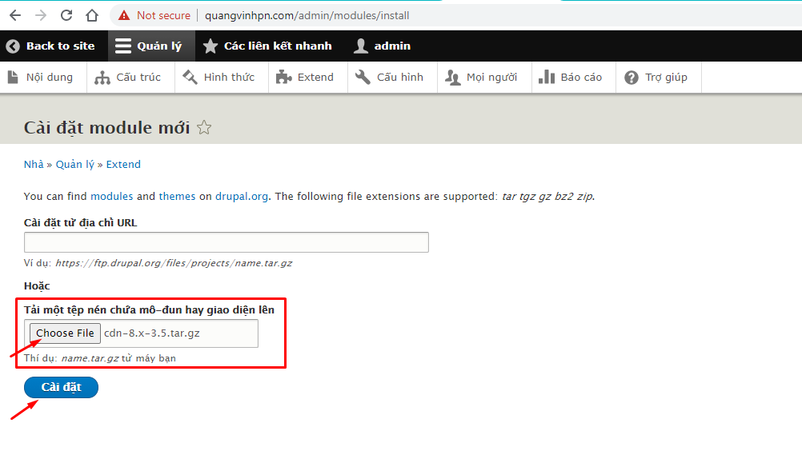Toggle the Quản lý hamburger menu
This screenshot has height=471, width=802.
point(123,46)
